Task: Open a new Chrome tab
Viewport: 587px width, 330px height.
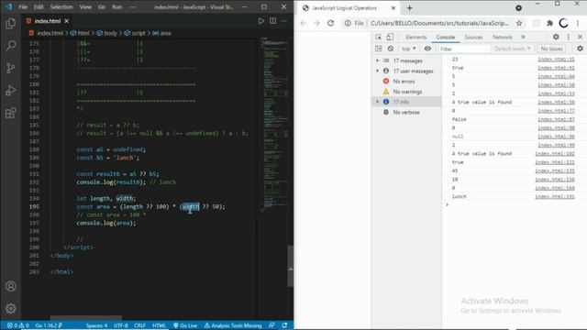Action: coord(410,8)
